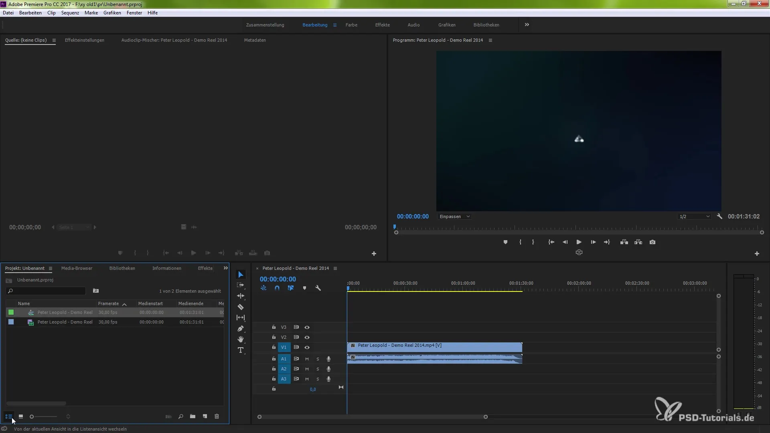Viewport: 770px width, 433px height.
Task: Open timeline display settings wrench
Action: [x=318, y=288]
